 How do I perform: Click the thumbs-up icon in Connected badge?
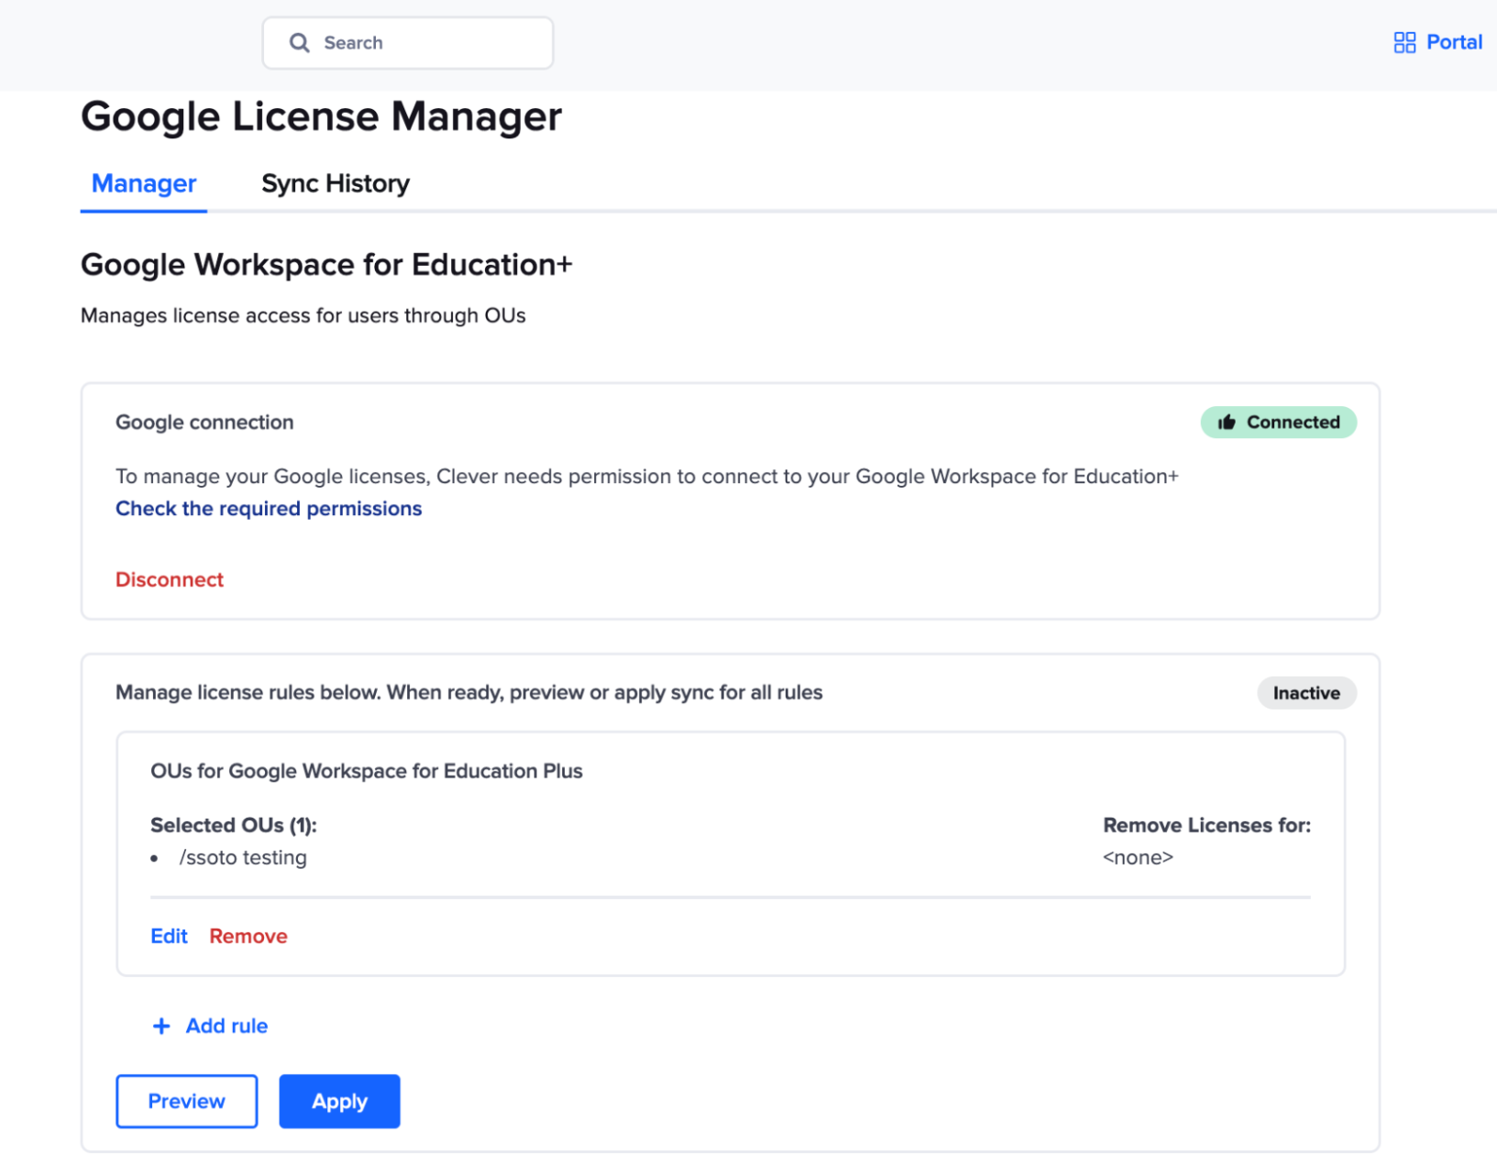[1227, 423]
